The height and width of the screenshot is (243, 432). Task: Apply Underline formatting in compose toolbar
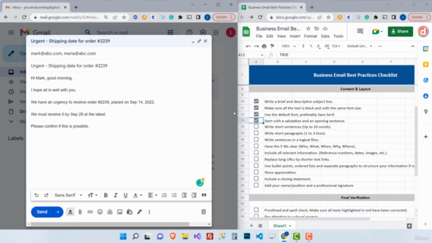(126, 195)
